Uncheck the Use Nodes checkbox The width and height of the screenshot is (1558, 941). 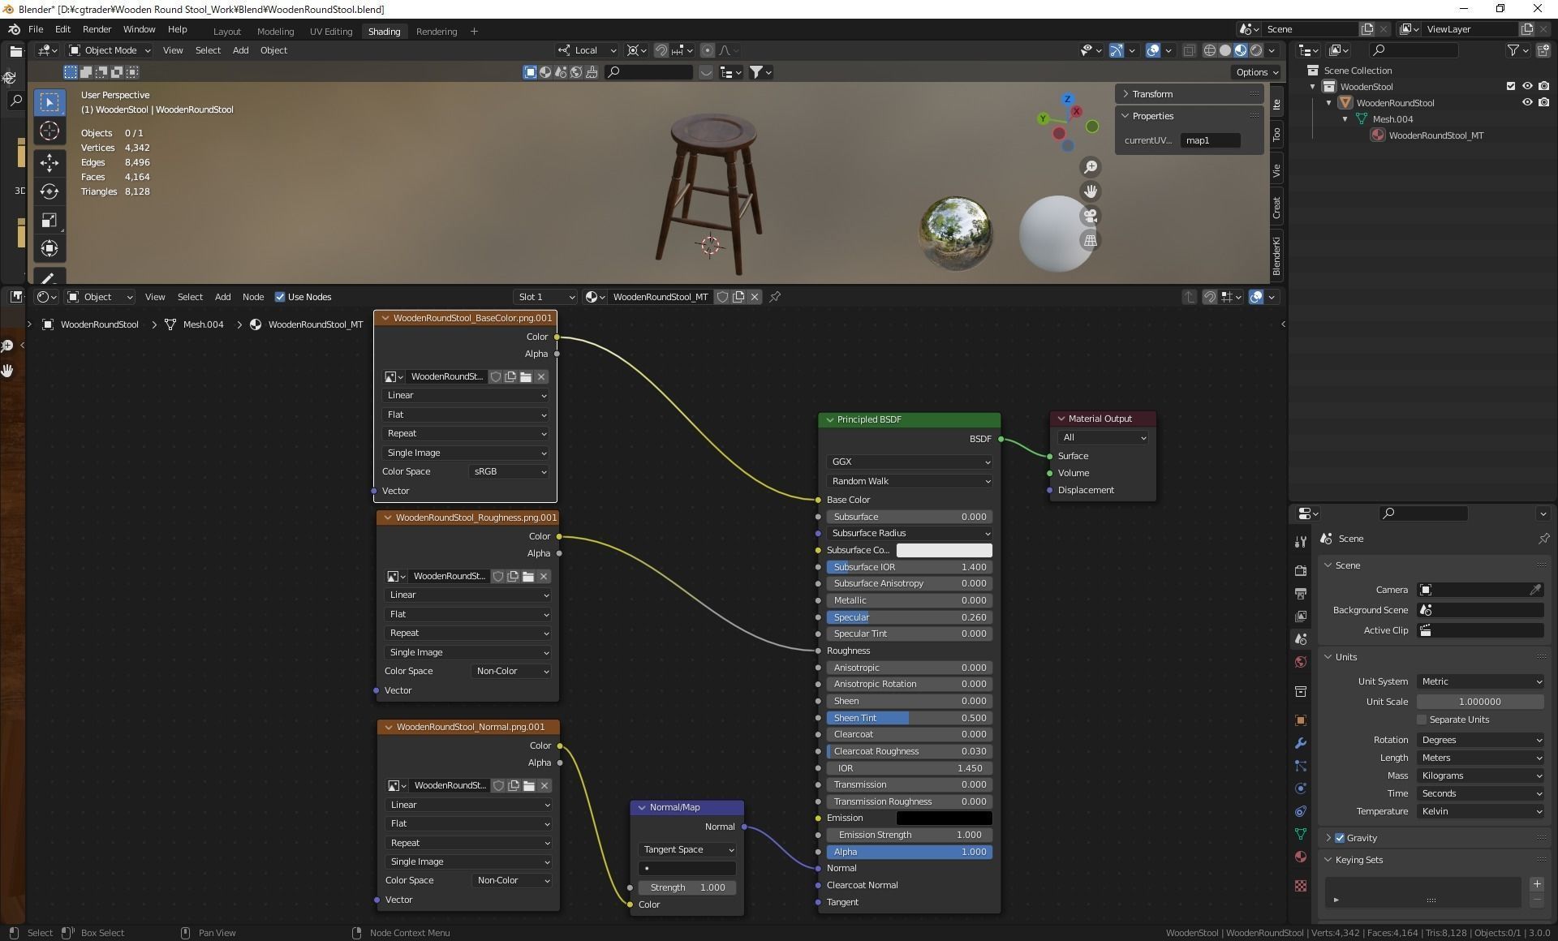tap(280, 297)
